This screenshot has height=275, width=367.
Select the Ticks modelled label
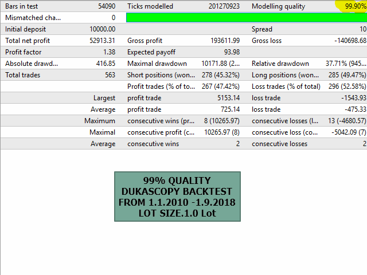pos(150,6)
